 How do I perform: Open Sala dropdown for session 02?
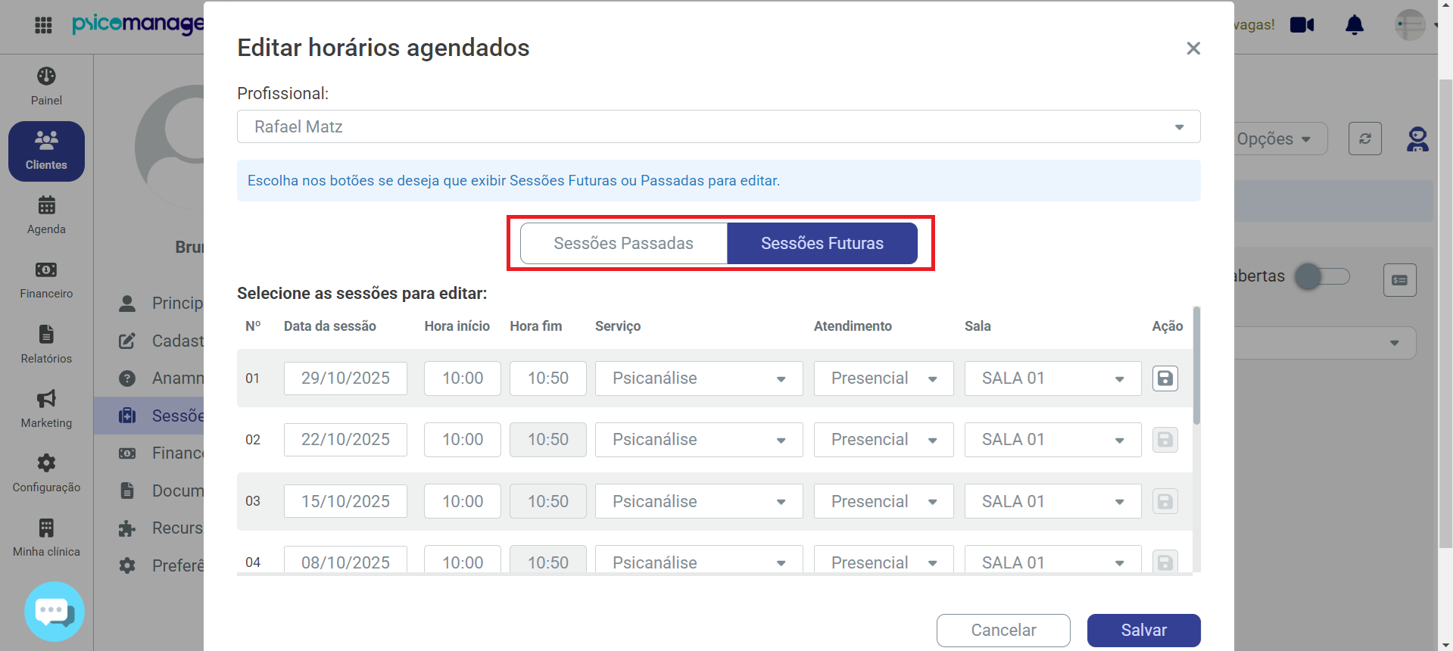click(1052, 440)
